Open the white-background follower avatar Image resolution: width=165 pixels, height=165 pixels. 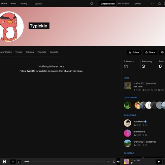coord(148,105)
